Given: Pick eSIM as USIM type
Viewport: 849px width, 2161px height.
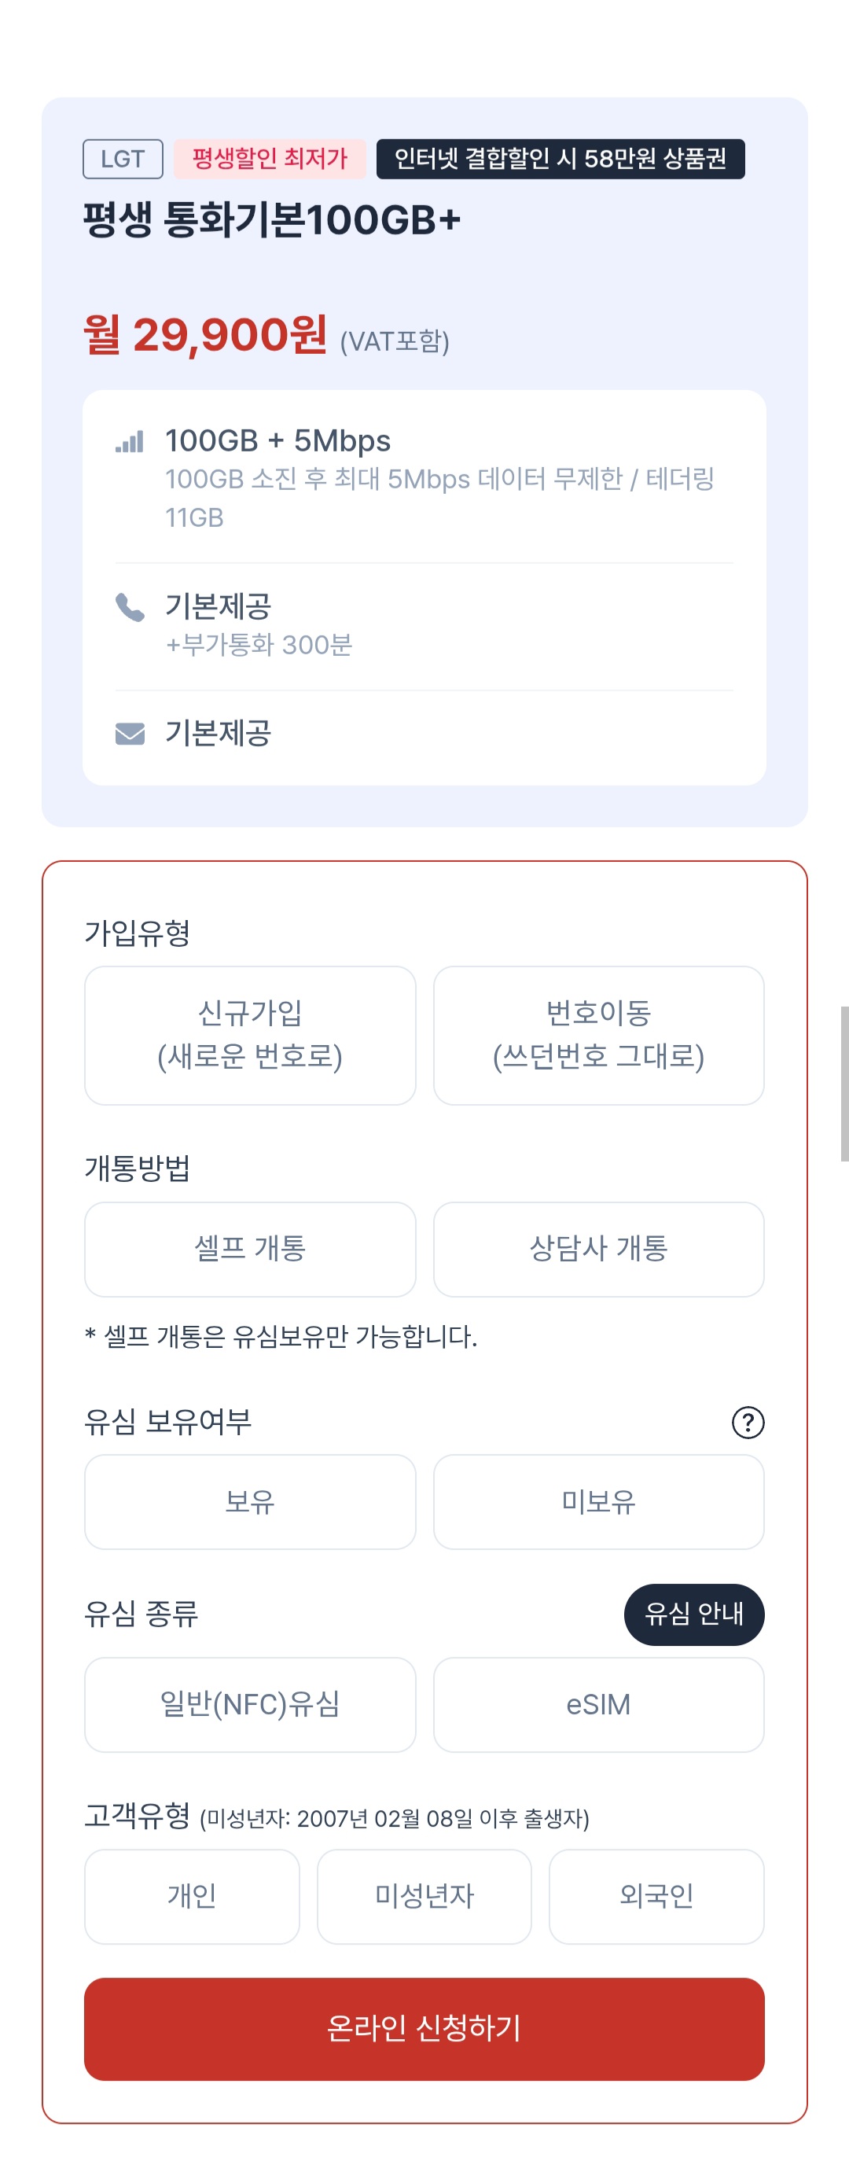Looking at the screenshot, I should coord(598,1704).
